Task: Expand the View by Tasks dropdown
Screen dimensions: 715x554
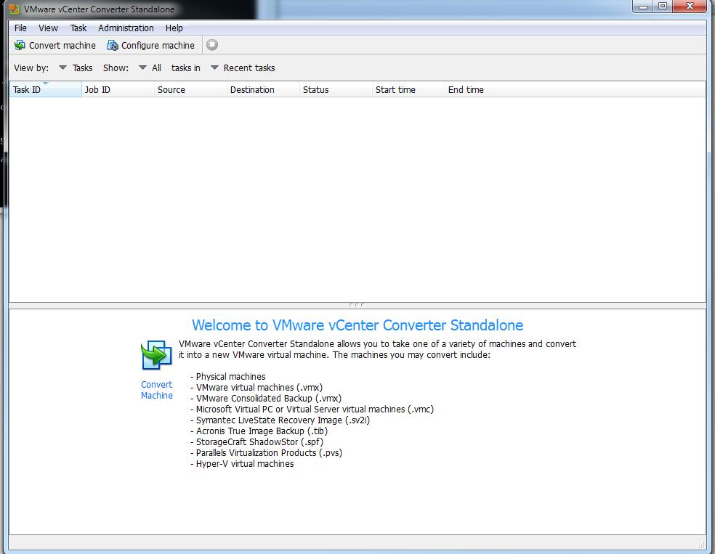Action: [x=63, y=68]
